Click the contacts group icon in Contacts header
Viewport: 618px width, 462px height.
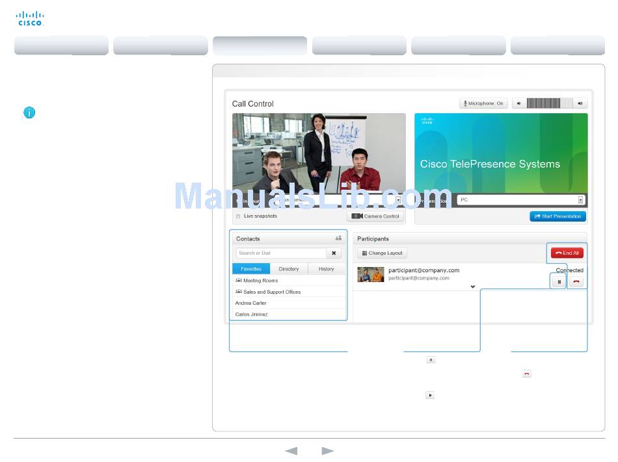(338, 238)
